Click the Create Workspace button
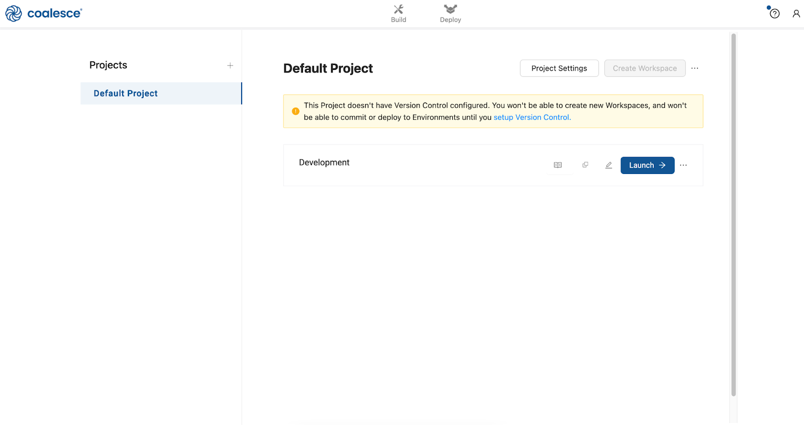804x425 pixels. tap(645, 68)
